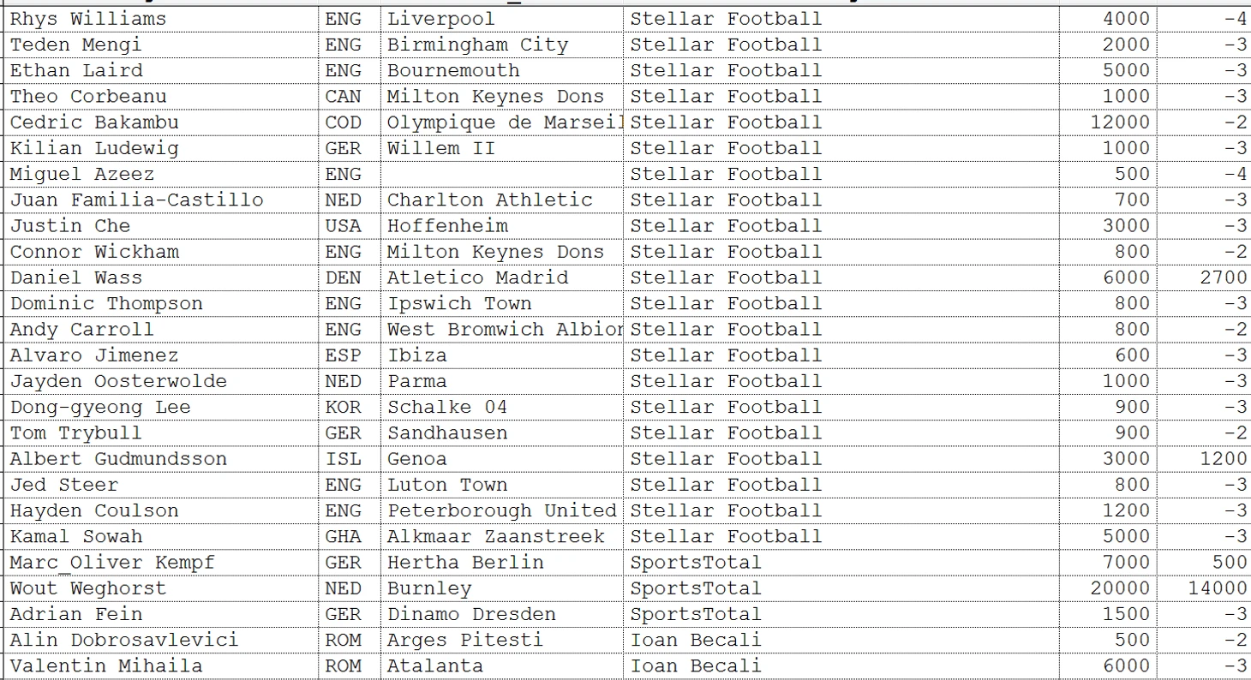Click the 14000 cell in last column

coord(1204,588)
